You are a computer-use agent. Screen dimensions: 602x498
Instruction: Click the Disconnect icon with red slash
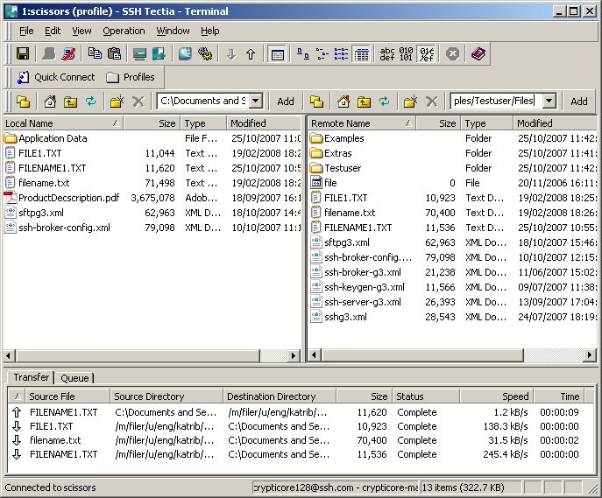pos(68,53)
